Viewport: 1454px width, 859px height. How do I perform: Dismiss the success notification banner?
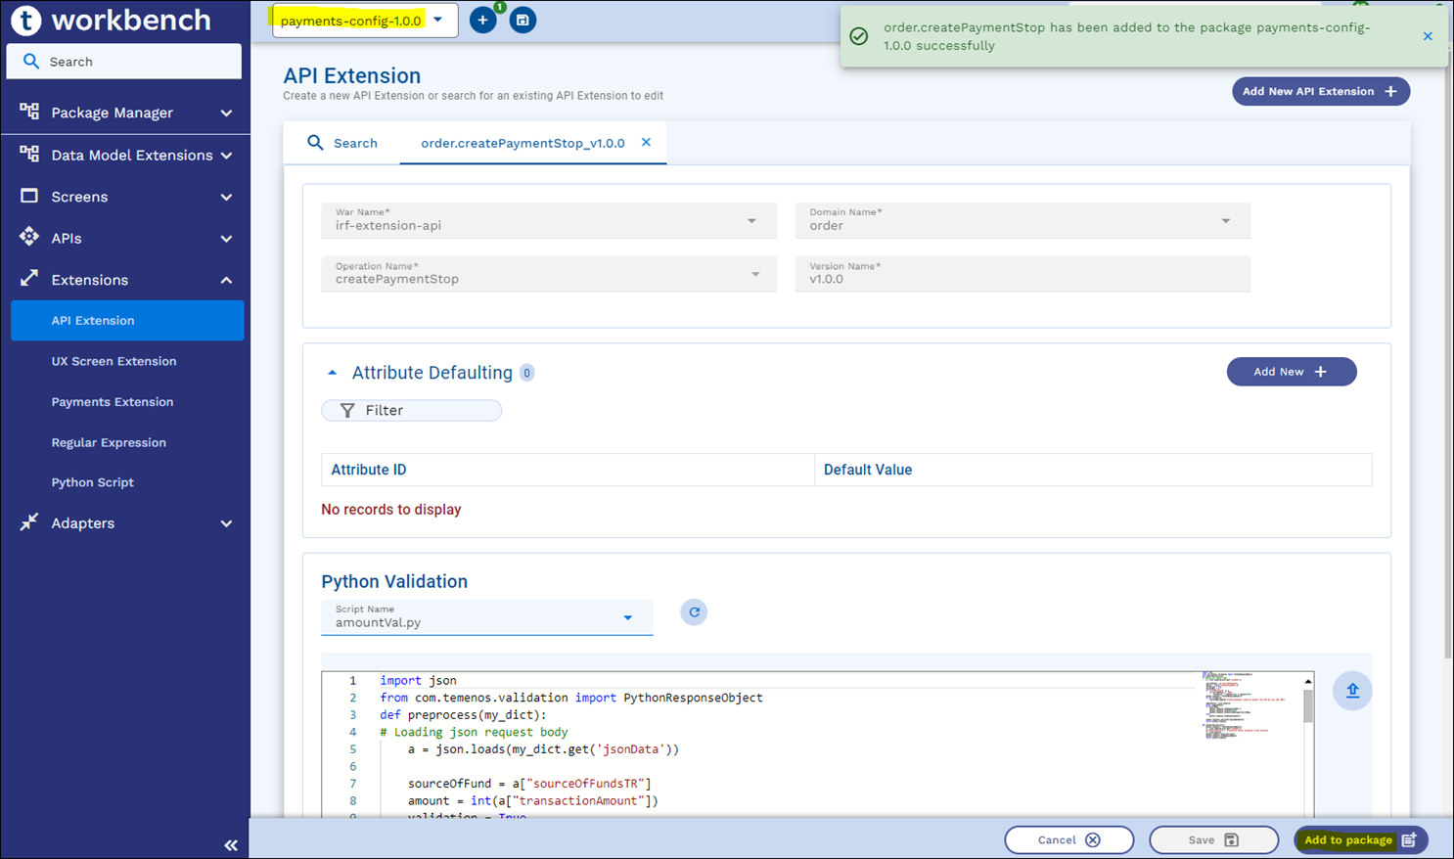(1428, 36)
